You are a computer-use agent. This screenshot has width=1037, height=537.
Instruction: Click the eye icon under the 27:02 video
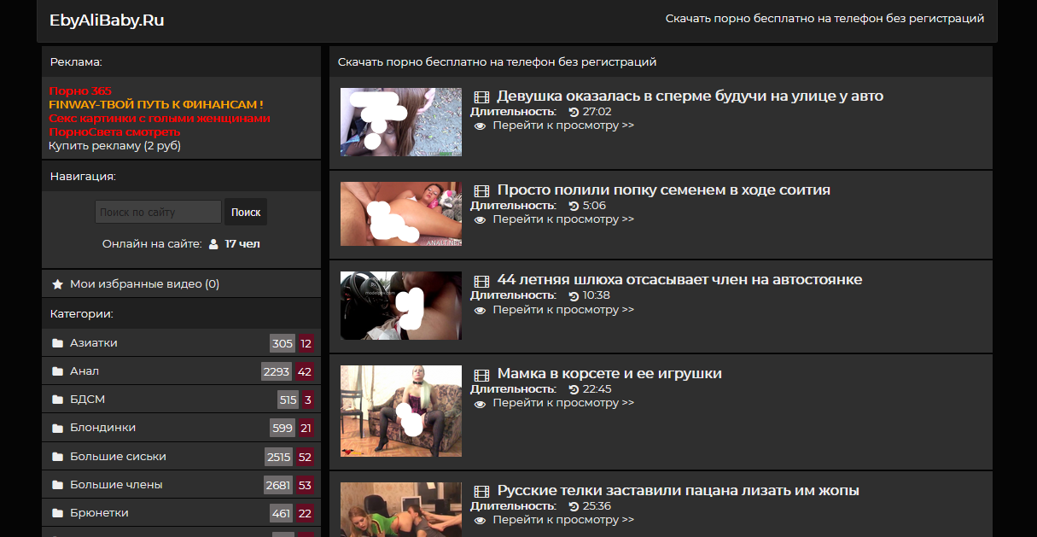tap(480, 125)
